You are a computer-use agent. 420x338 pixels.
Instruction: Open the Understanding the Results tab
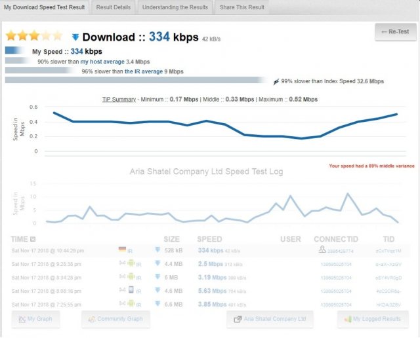tap(175, 7)
